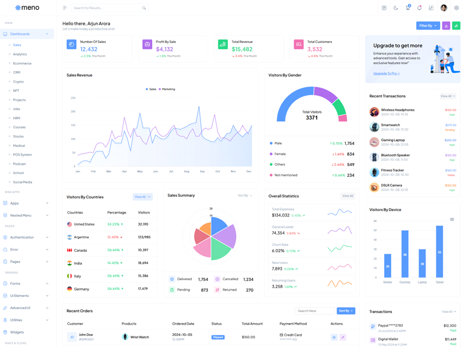Open the Visitors By Device chart menu

point(452,220)
